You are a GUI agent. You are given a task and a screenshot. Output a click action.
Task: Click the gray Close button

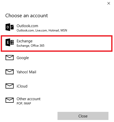[83, 116]
